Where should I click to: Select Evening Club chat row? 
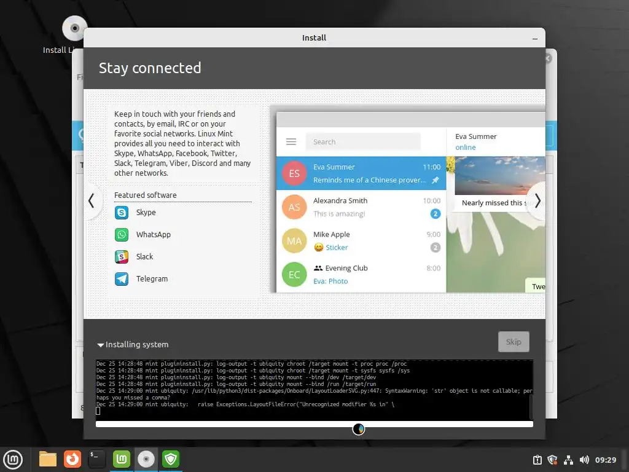click(x=361, y=274)
